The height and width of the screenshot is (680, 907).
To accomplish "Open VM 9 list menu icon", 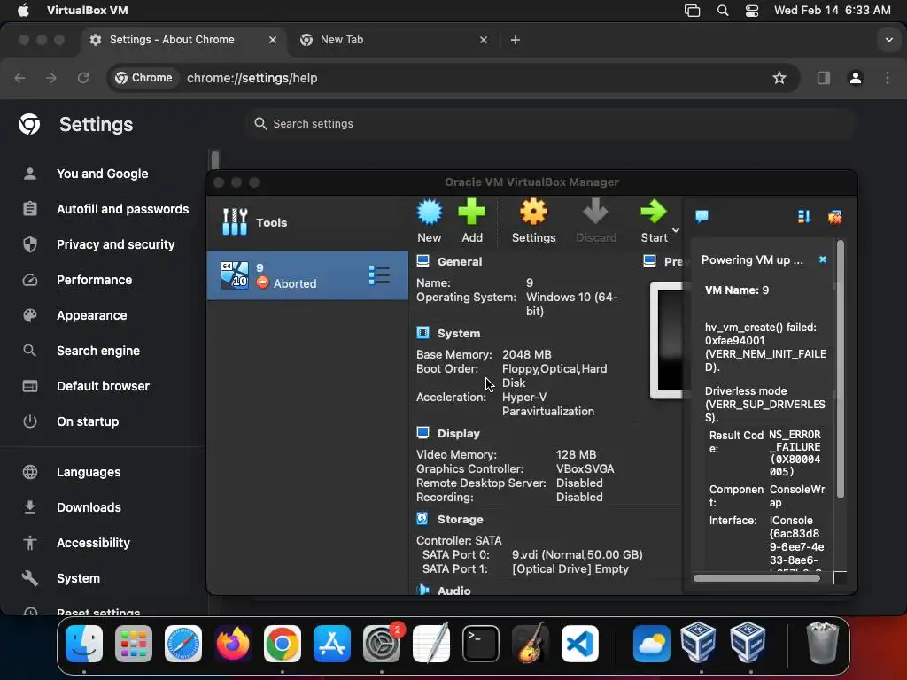I will click(379, 275).
